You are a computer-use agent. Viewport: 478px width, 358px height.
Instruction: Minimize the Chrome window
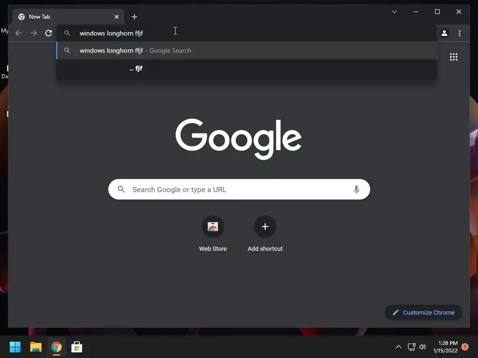[416, 12]
